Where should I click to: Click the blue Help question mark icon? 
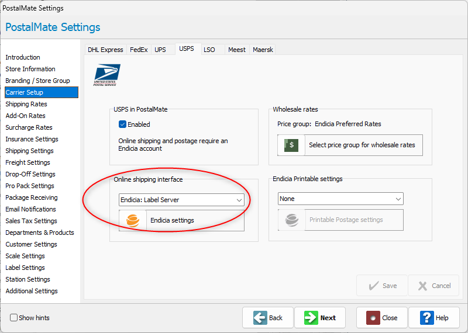click(x=427, y=318)
